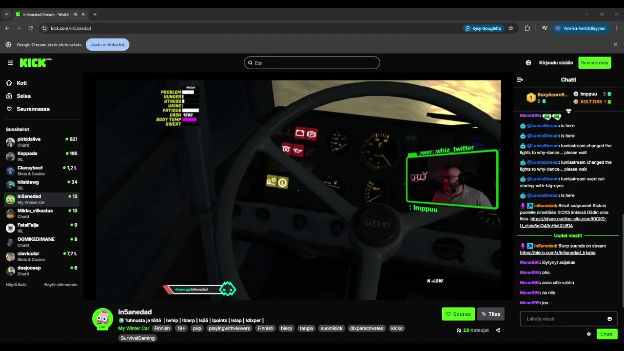Open clavicular channel in sidebar

tap(42, 256)
